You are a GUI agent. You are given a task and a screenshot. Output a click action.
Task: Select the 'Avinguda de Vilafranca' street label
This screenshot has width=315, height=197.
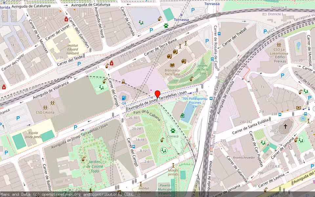pos(51,90)
